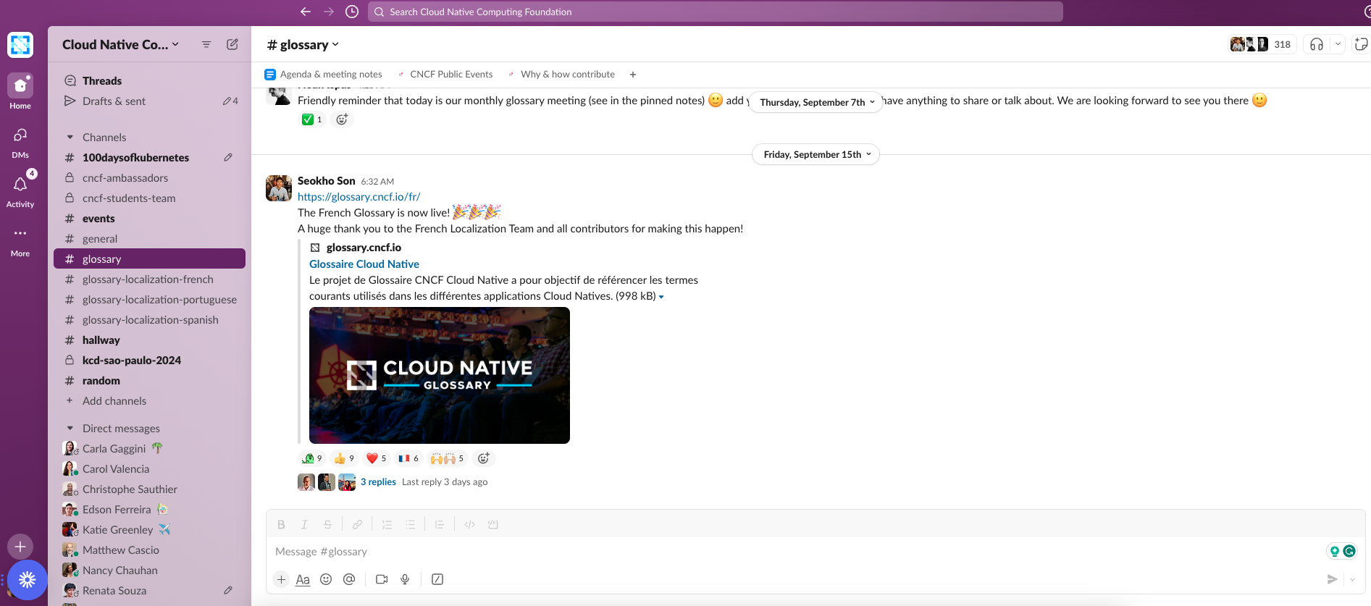Viewport: 1371px width, 606px height.
Task: Collapse the Direct messages section
Action: 70,429
